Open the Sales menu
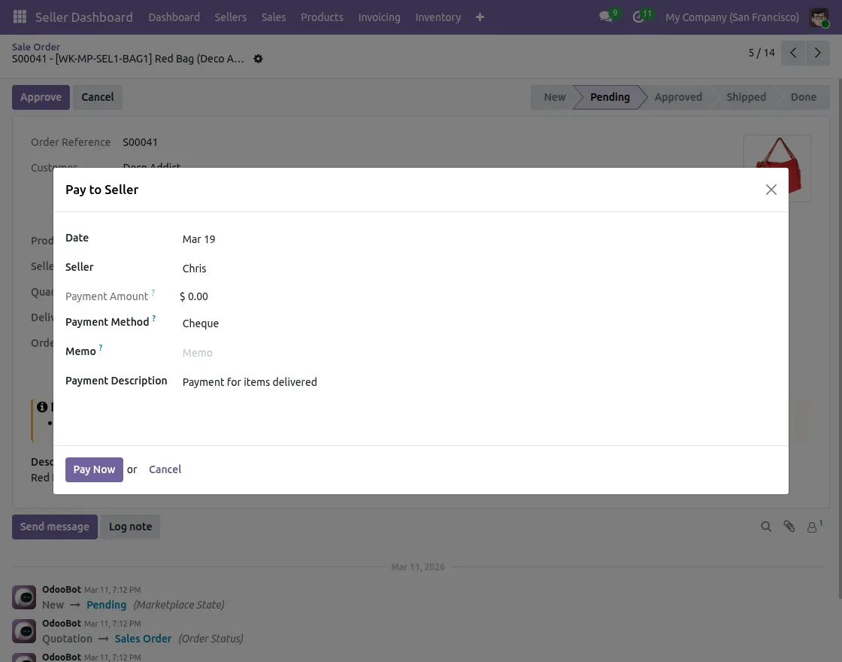 [274, 17]
